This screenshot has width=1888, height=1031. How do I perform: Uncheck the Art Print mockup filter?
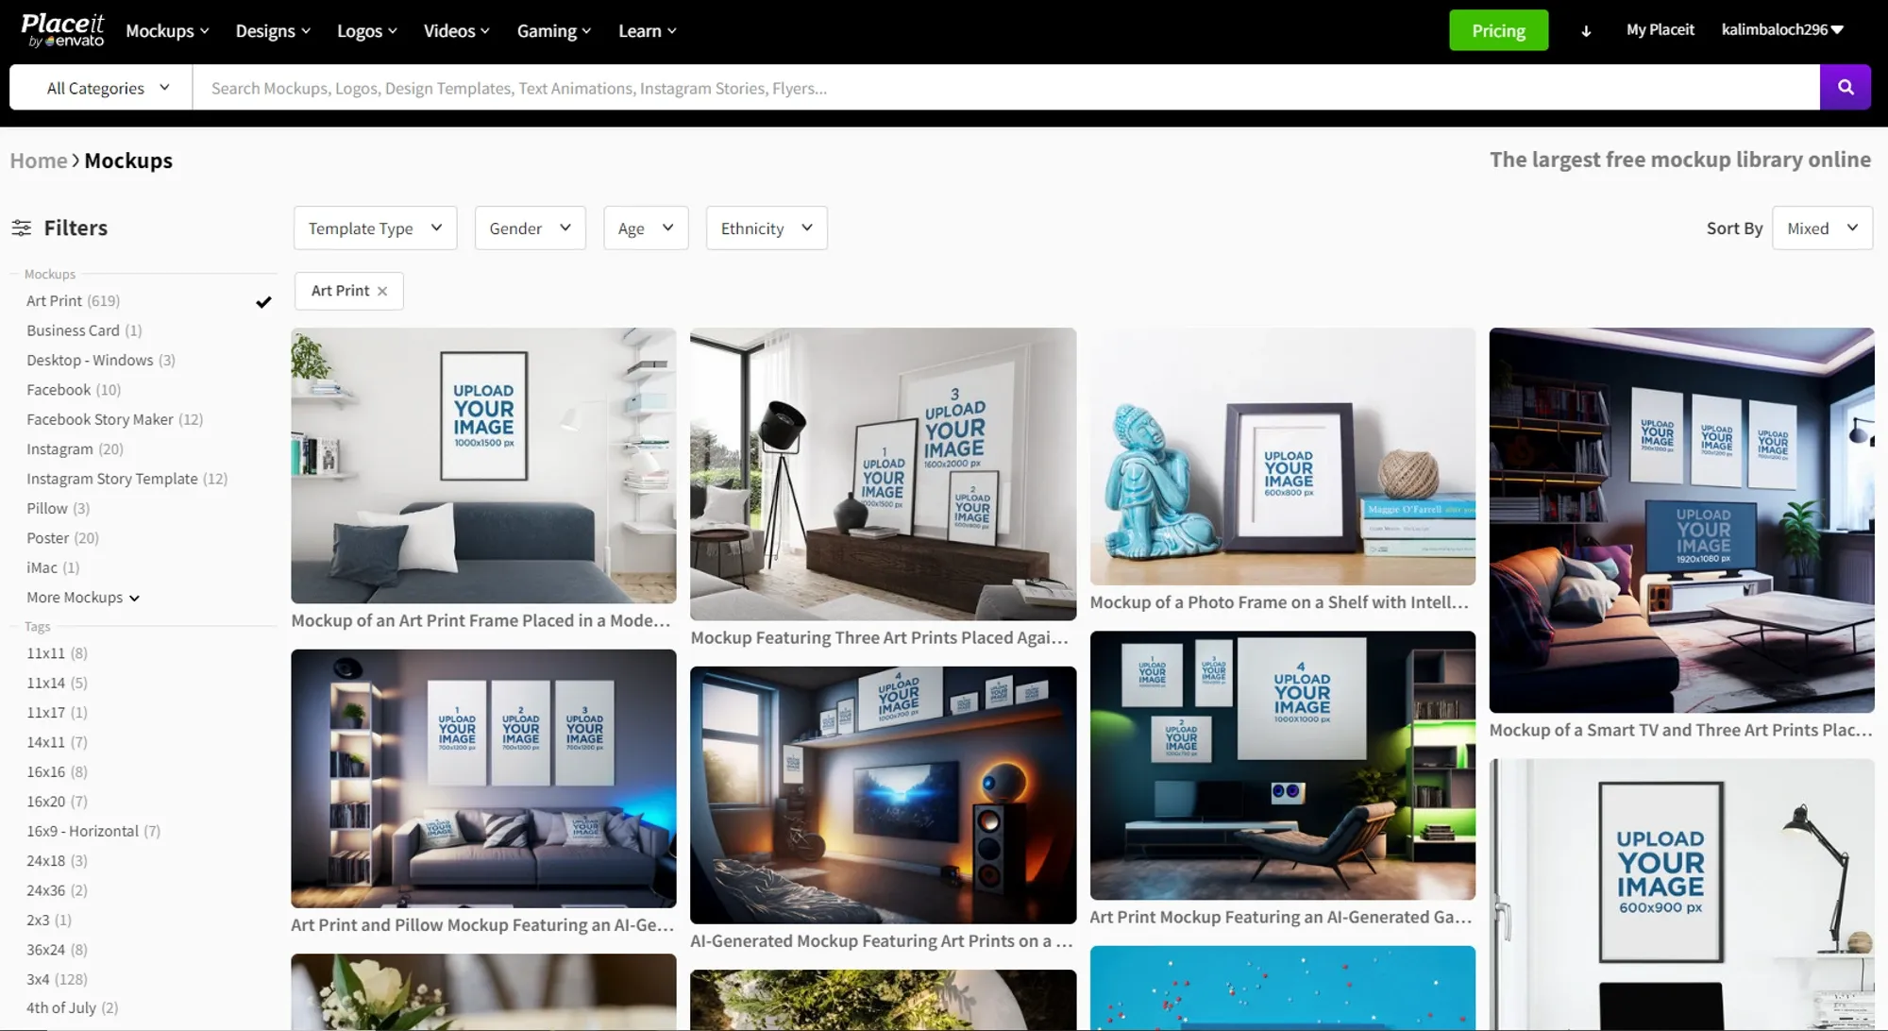point(263,302)
